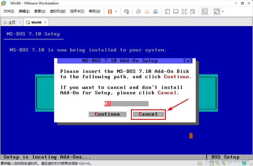Screen dimensions: 253x166
Task: Take a snapshot of the virtual machine
Action: pos(139,11)
